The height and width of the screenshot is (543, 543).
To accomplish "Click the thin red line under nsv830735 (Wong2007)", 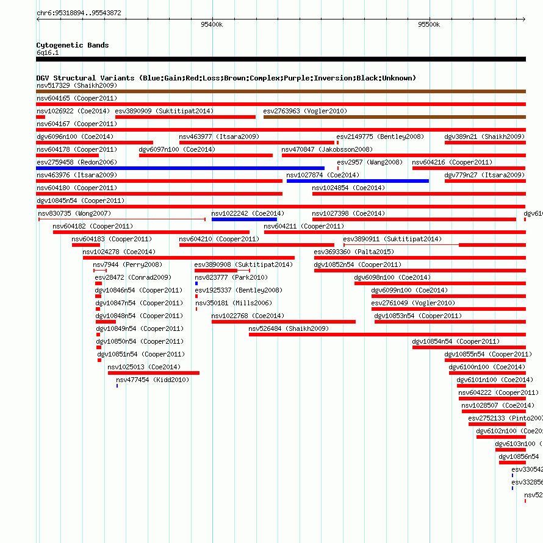I will pos(122,219).
